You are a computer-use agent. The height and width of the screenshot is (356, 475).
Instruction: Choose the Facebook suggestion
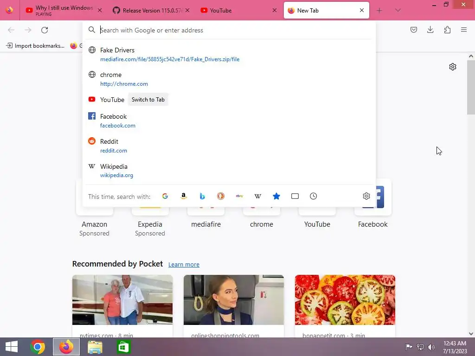[x=229, y=121]
